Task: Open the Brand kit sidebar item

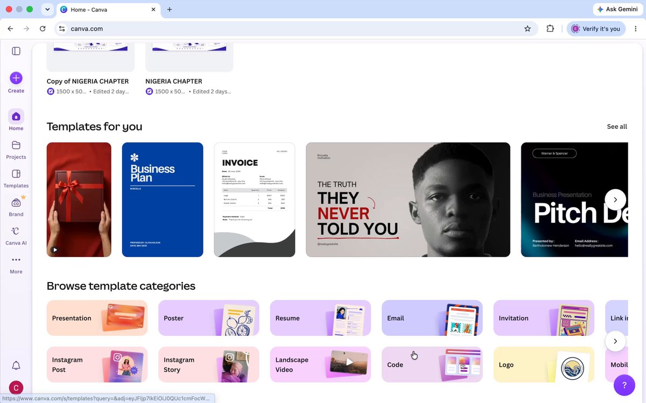Action: click(16, 207)
